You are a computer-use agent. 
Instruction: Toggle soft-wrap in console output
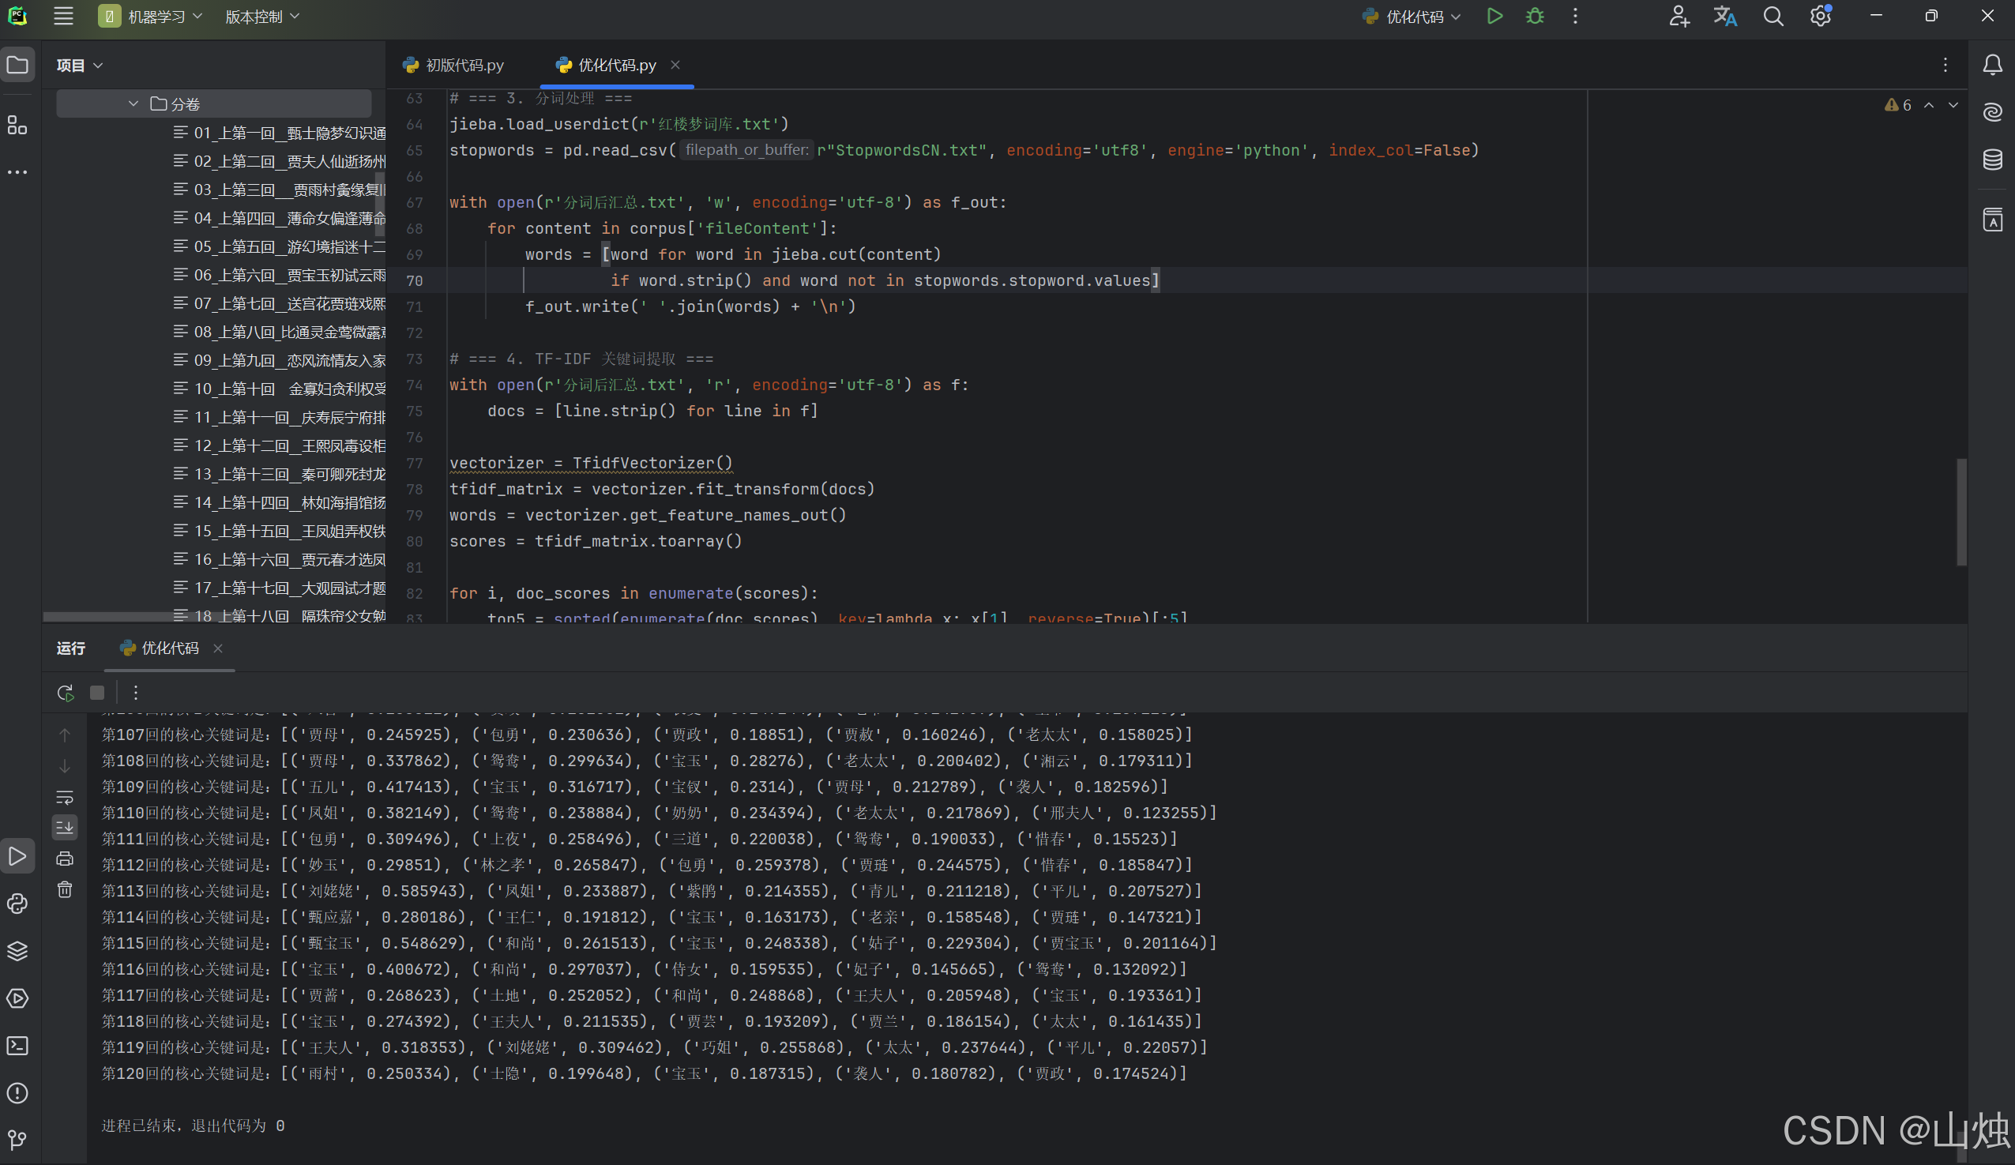65,797
